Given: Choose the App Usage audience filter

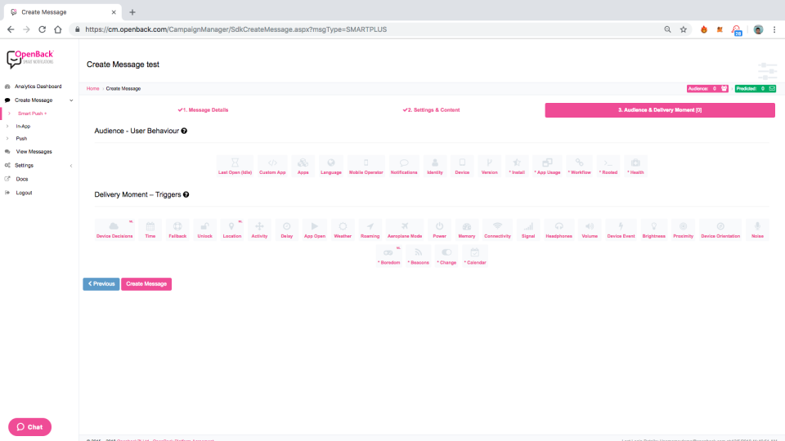Looking at the screenshot, I should tap(547, 166).
